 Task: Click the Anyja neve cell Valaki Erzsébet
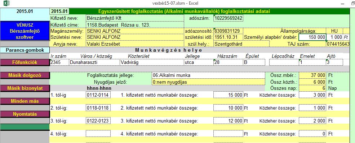(135, 44)
